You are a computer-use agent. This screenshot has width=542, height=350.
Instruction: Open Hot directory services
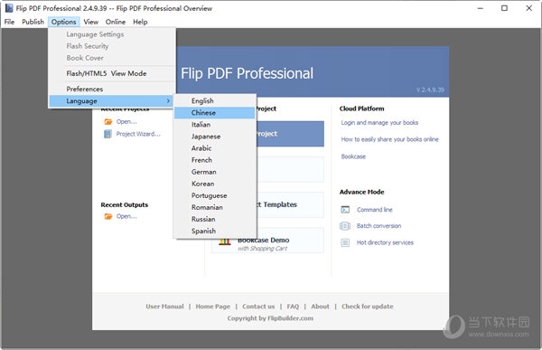pos(385,242)
